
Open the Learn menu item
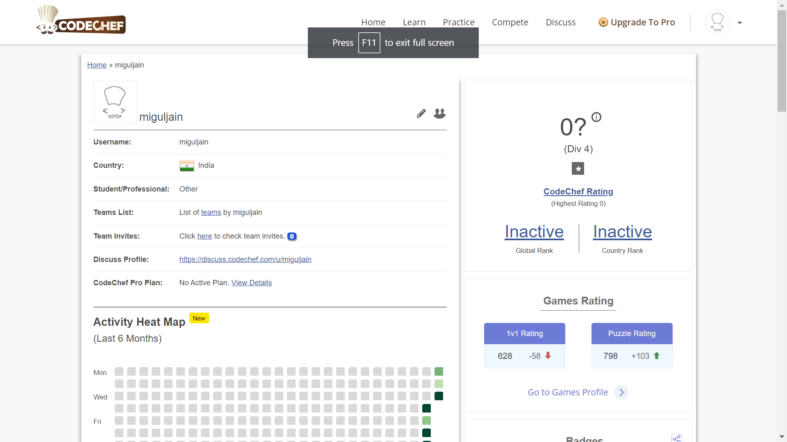point(414,22)
